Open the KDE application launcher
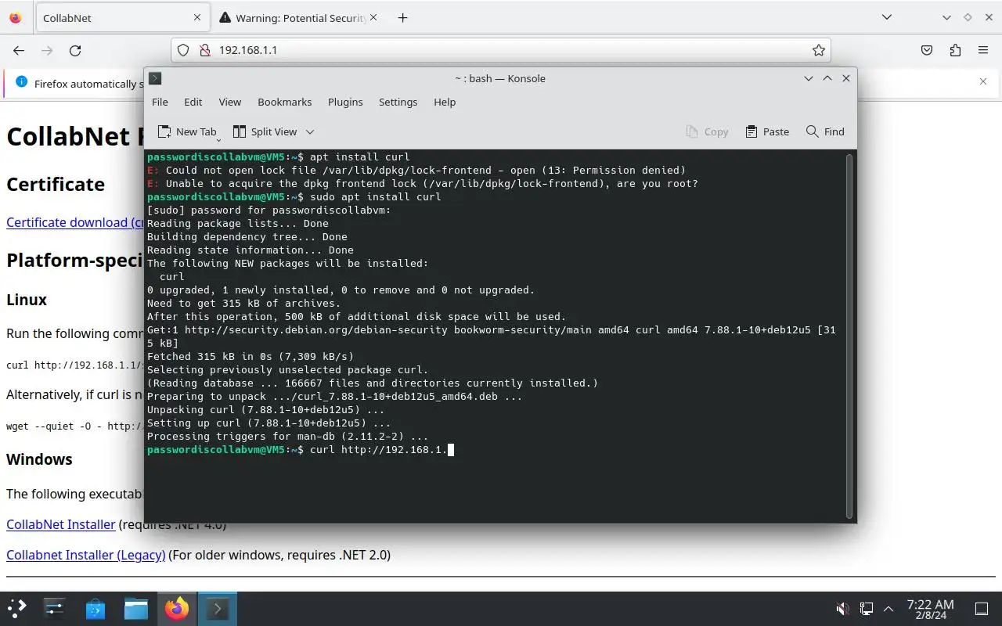Viewport: 1002px width, 626px height. point(17,608)
